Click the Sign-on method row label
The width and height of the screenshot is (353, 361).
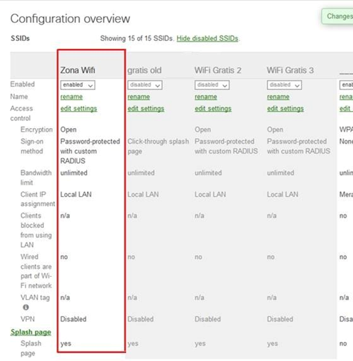pos(32,146)
